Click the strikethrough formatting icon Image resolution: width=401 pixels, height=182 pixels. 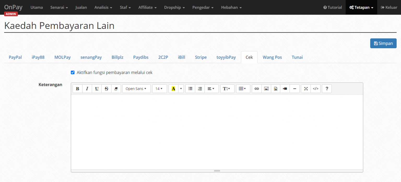tap(106, 89)
